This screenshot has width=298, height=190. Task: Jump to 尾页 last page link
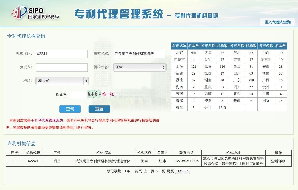tap(170, 171)
